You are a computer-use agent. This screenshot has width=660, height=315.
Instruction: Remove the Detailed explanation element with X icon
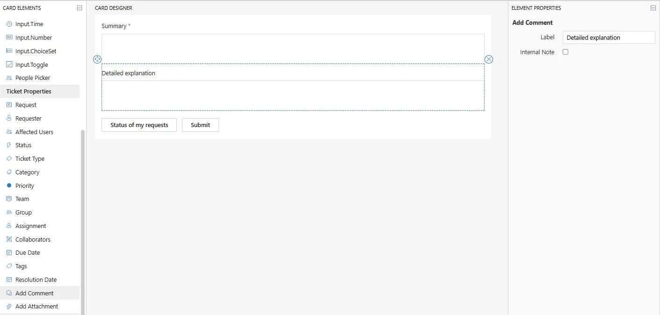coord(489,59)
